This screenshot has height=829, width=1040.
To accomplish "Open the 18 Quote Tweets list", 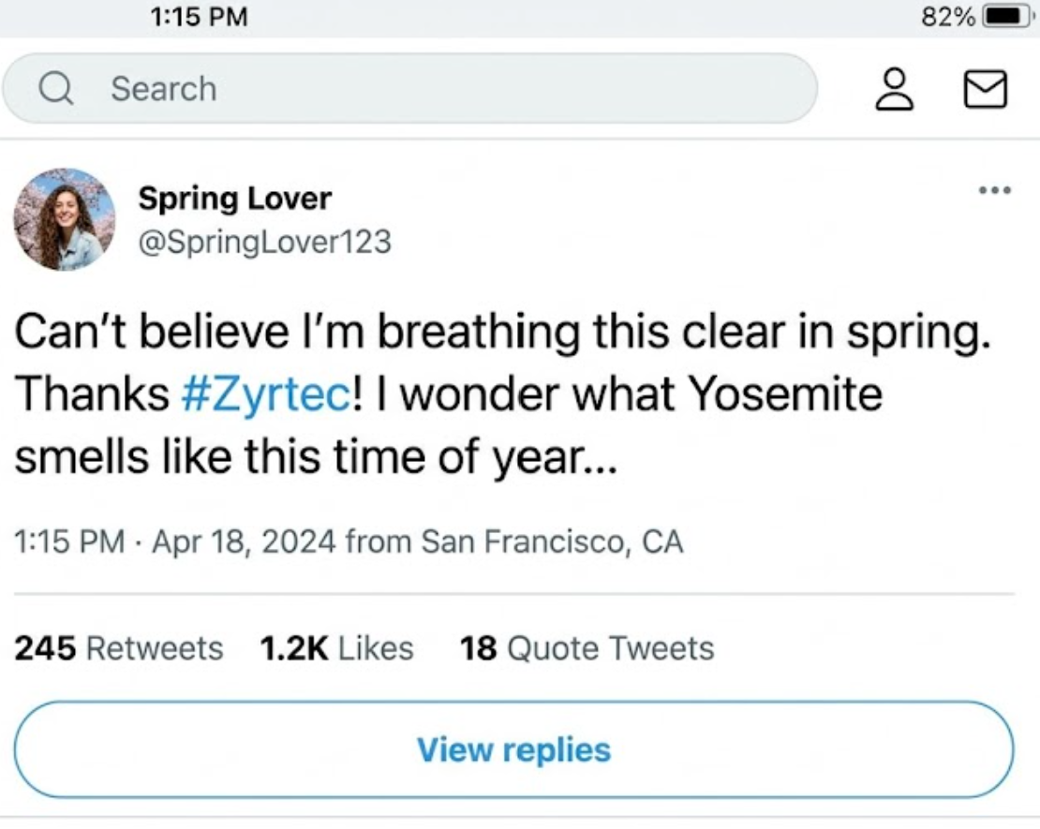I will point(587,648).
